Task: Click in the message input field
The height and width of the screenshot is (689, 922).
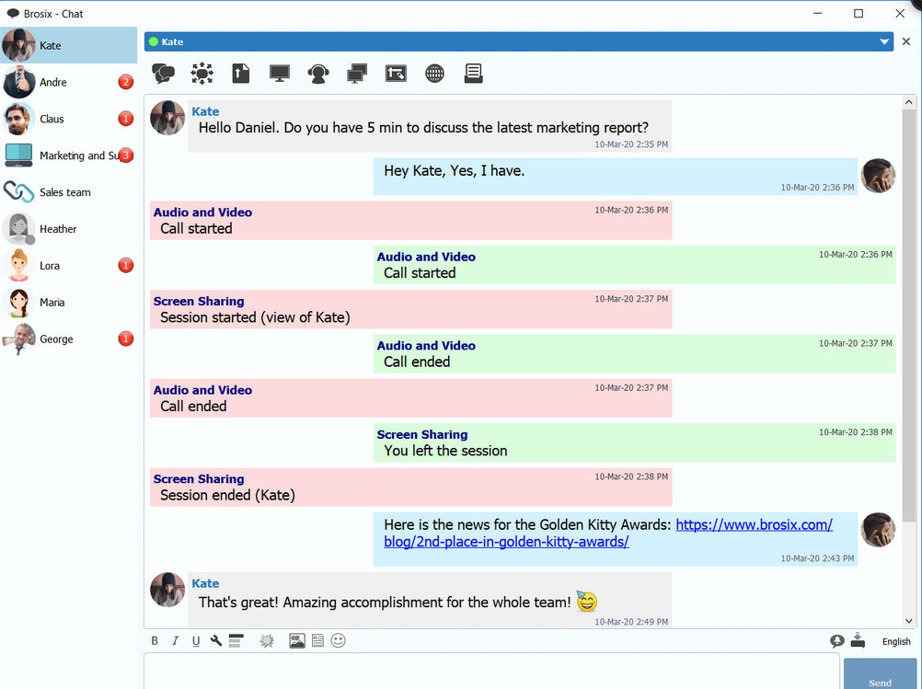Action: coord(491,672)
